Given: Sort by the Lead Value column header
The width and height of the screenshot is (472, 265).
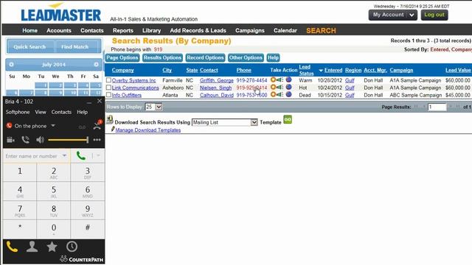Looking at the screenshot, I should 458,70.
